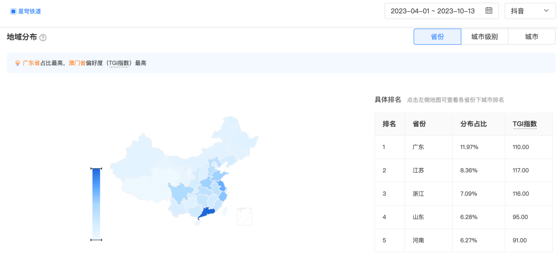Click the TGI value 91.00
558x259 pixels.
pyautogui.click(x=520, y=240)
